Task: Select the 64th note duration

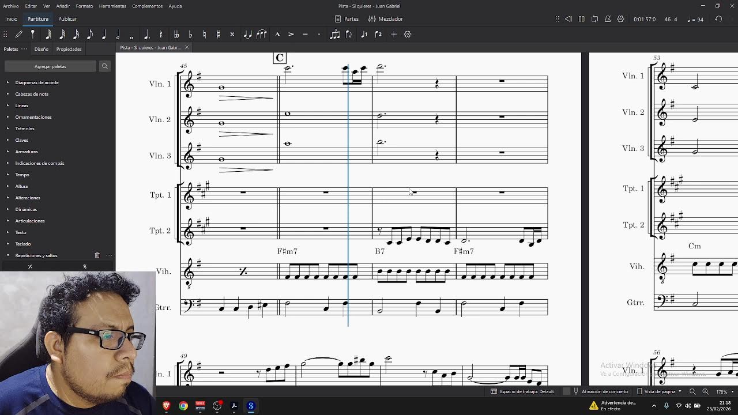Action: click(48, 35)
